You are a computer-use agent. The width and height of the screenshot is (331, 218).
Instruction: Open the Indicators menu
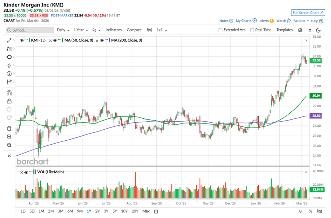pyautogui.click(x=113, y=30)
